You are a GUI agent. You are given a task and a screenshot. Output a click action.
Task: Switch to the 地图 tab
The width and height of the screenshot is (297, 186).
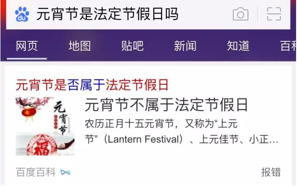tap(79, 46)
